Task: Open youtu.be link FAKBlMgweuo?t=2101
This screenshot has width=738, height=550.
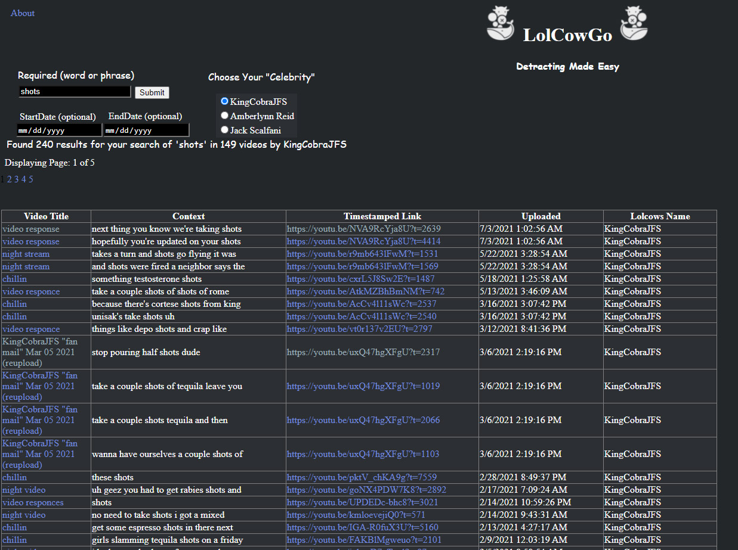Action: coord(365,540)
